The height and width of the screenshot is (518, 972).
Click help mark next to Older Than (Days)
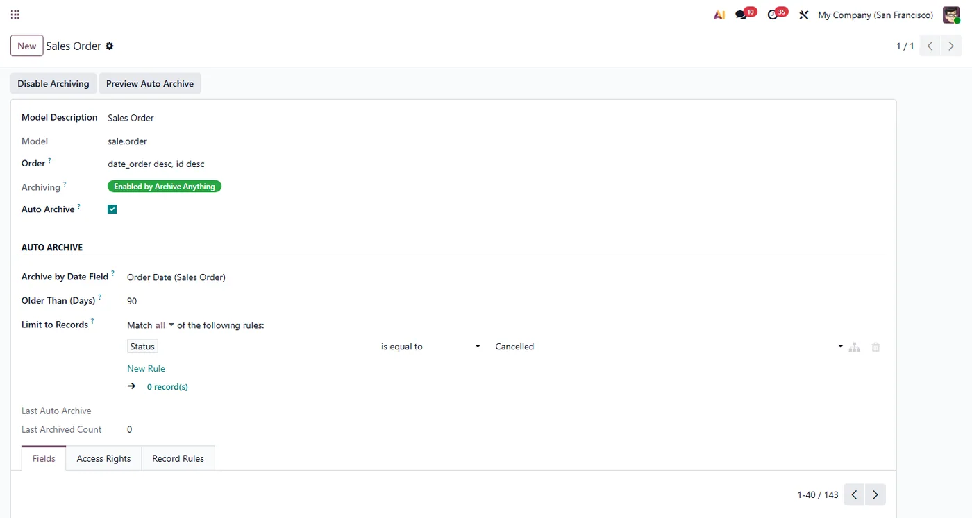pyautogui.click(x=100, y=297)
